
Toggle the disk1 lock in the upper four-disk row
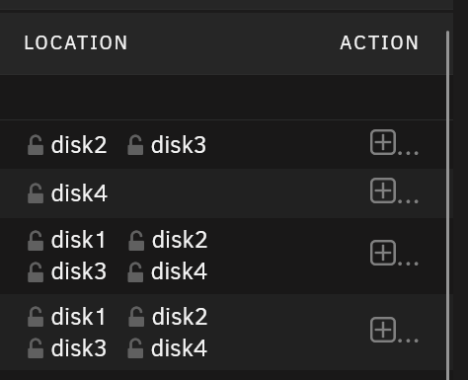tap(36, 241)
